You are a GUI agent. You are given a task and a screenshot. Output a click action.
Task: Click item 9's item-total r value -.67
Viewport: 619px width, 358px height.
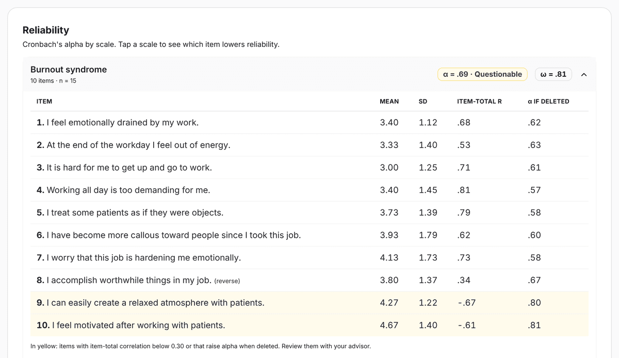466,303
